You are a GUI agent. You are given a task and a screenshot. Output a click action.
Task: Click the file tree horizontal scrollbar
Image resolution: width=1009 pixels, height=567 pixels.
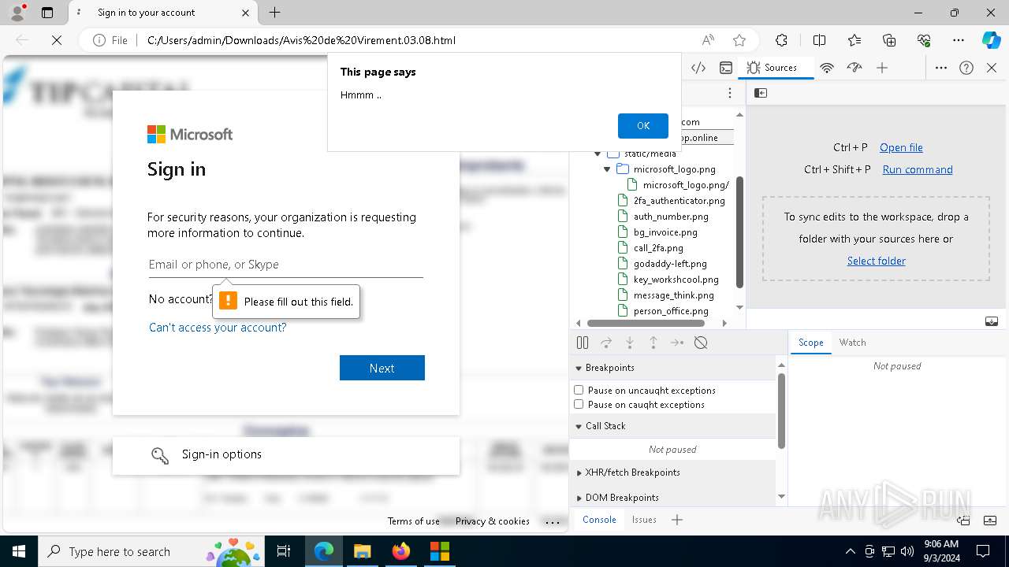(x=646, y=323)
